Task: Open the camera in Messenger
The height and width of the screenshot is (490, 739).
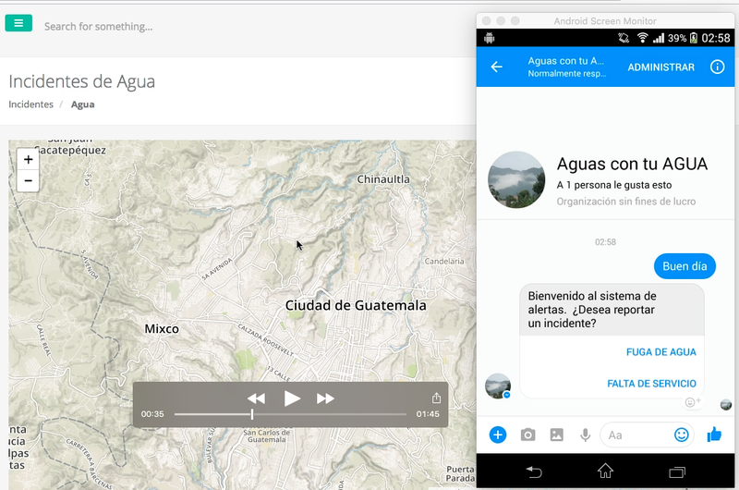Action: [x=527, y=435]
